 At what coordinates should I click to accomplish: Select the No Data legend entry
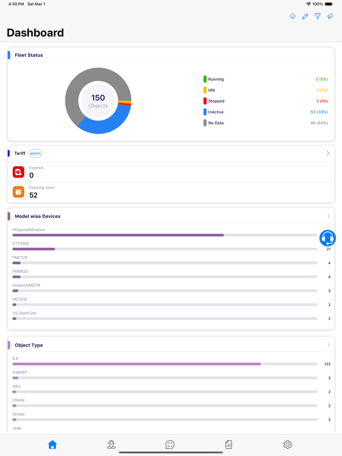(x=266, y=123)
